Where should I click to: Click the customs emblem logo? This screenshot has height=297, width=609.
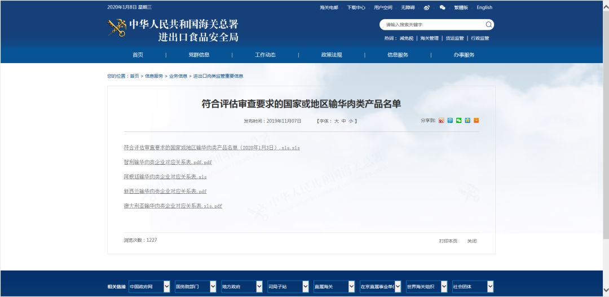pyautogui.click(x=117, y=28)
